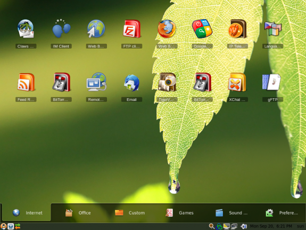Viewport: 306px width, 230px height.
Task: Open the Langua... flags icon
Action: [x=272, y=29]
